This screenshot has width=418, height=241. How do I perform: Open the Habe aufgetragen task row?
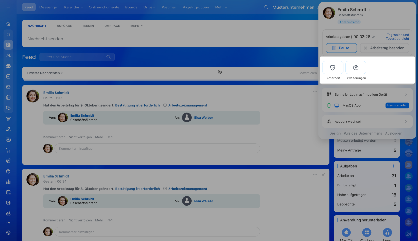click(x=367, y=195)
